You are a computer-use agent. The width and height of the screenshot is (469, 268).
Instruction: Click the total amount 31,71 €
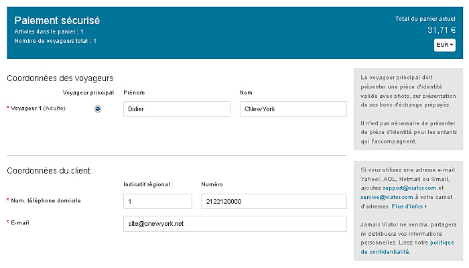442,30
